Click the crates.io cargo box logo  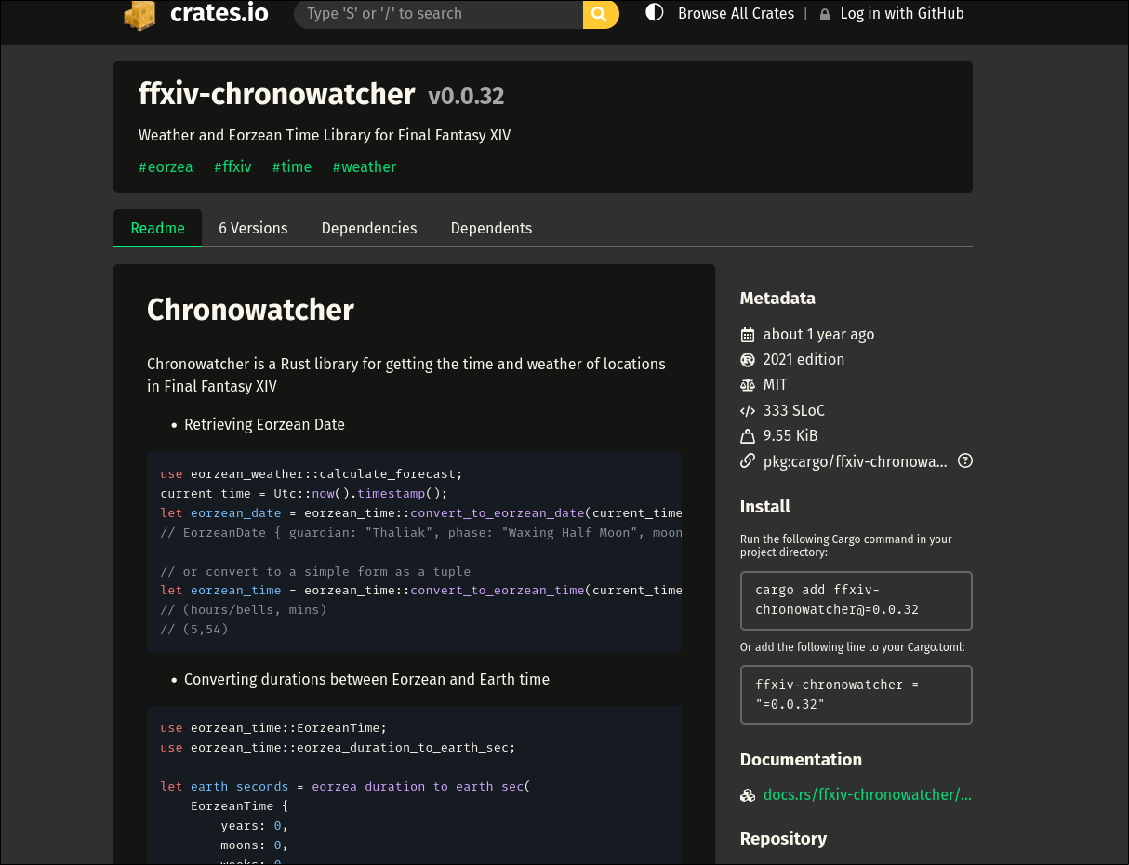coord(139,15)
